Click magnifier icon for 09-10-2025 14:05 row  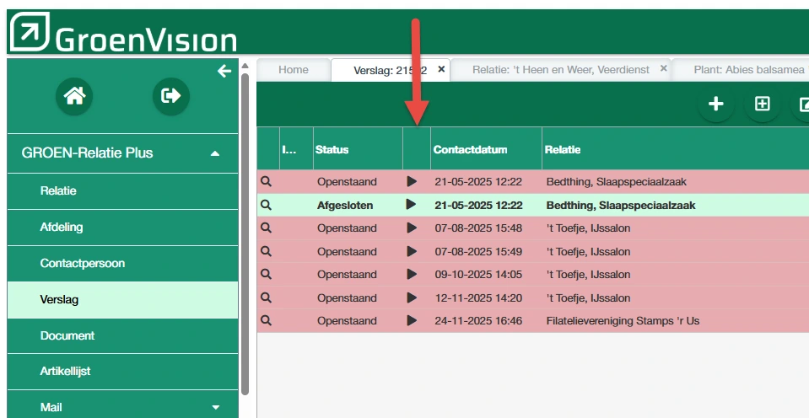coord(266,274)
